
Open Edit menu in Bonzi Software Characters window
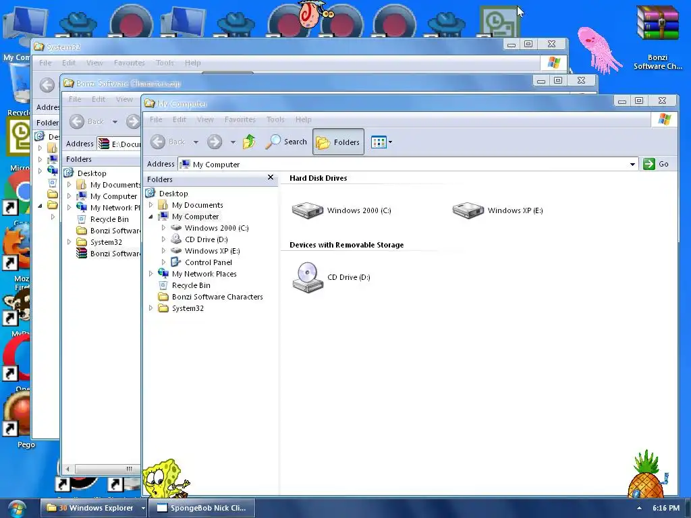99,99
